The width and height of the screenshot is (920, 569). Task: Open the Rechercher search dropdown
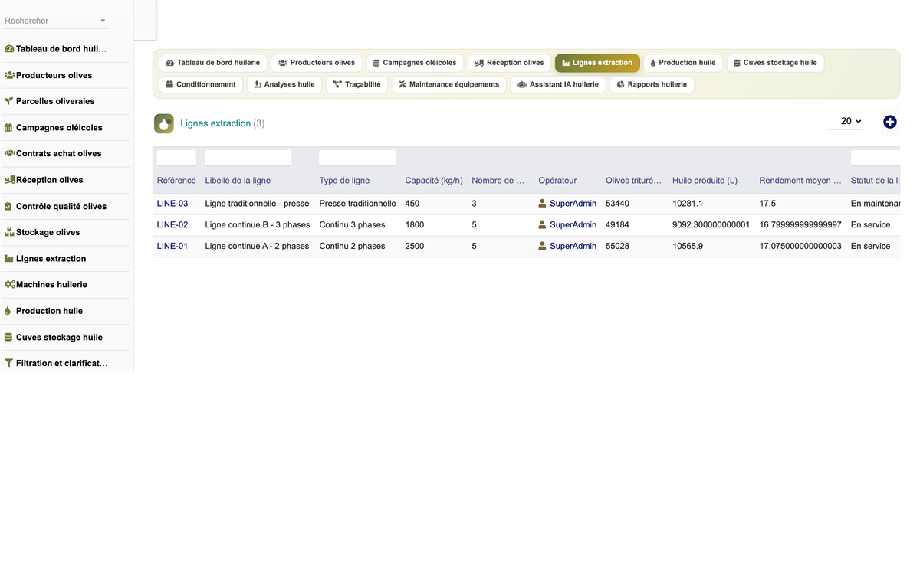click(55, 21)
